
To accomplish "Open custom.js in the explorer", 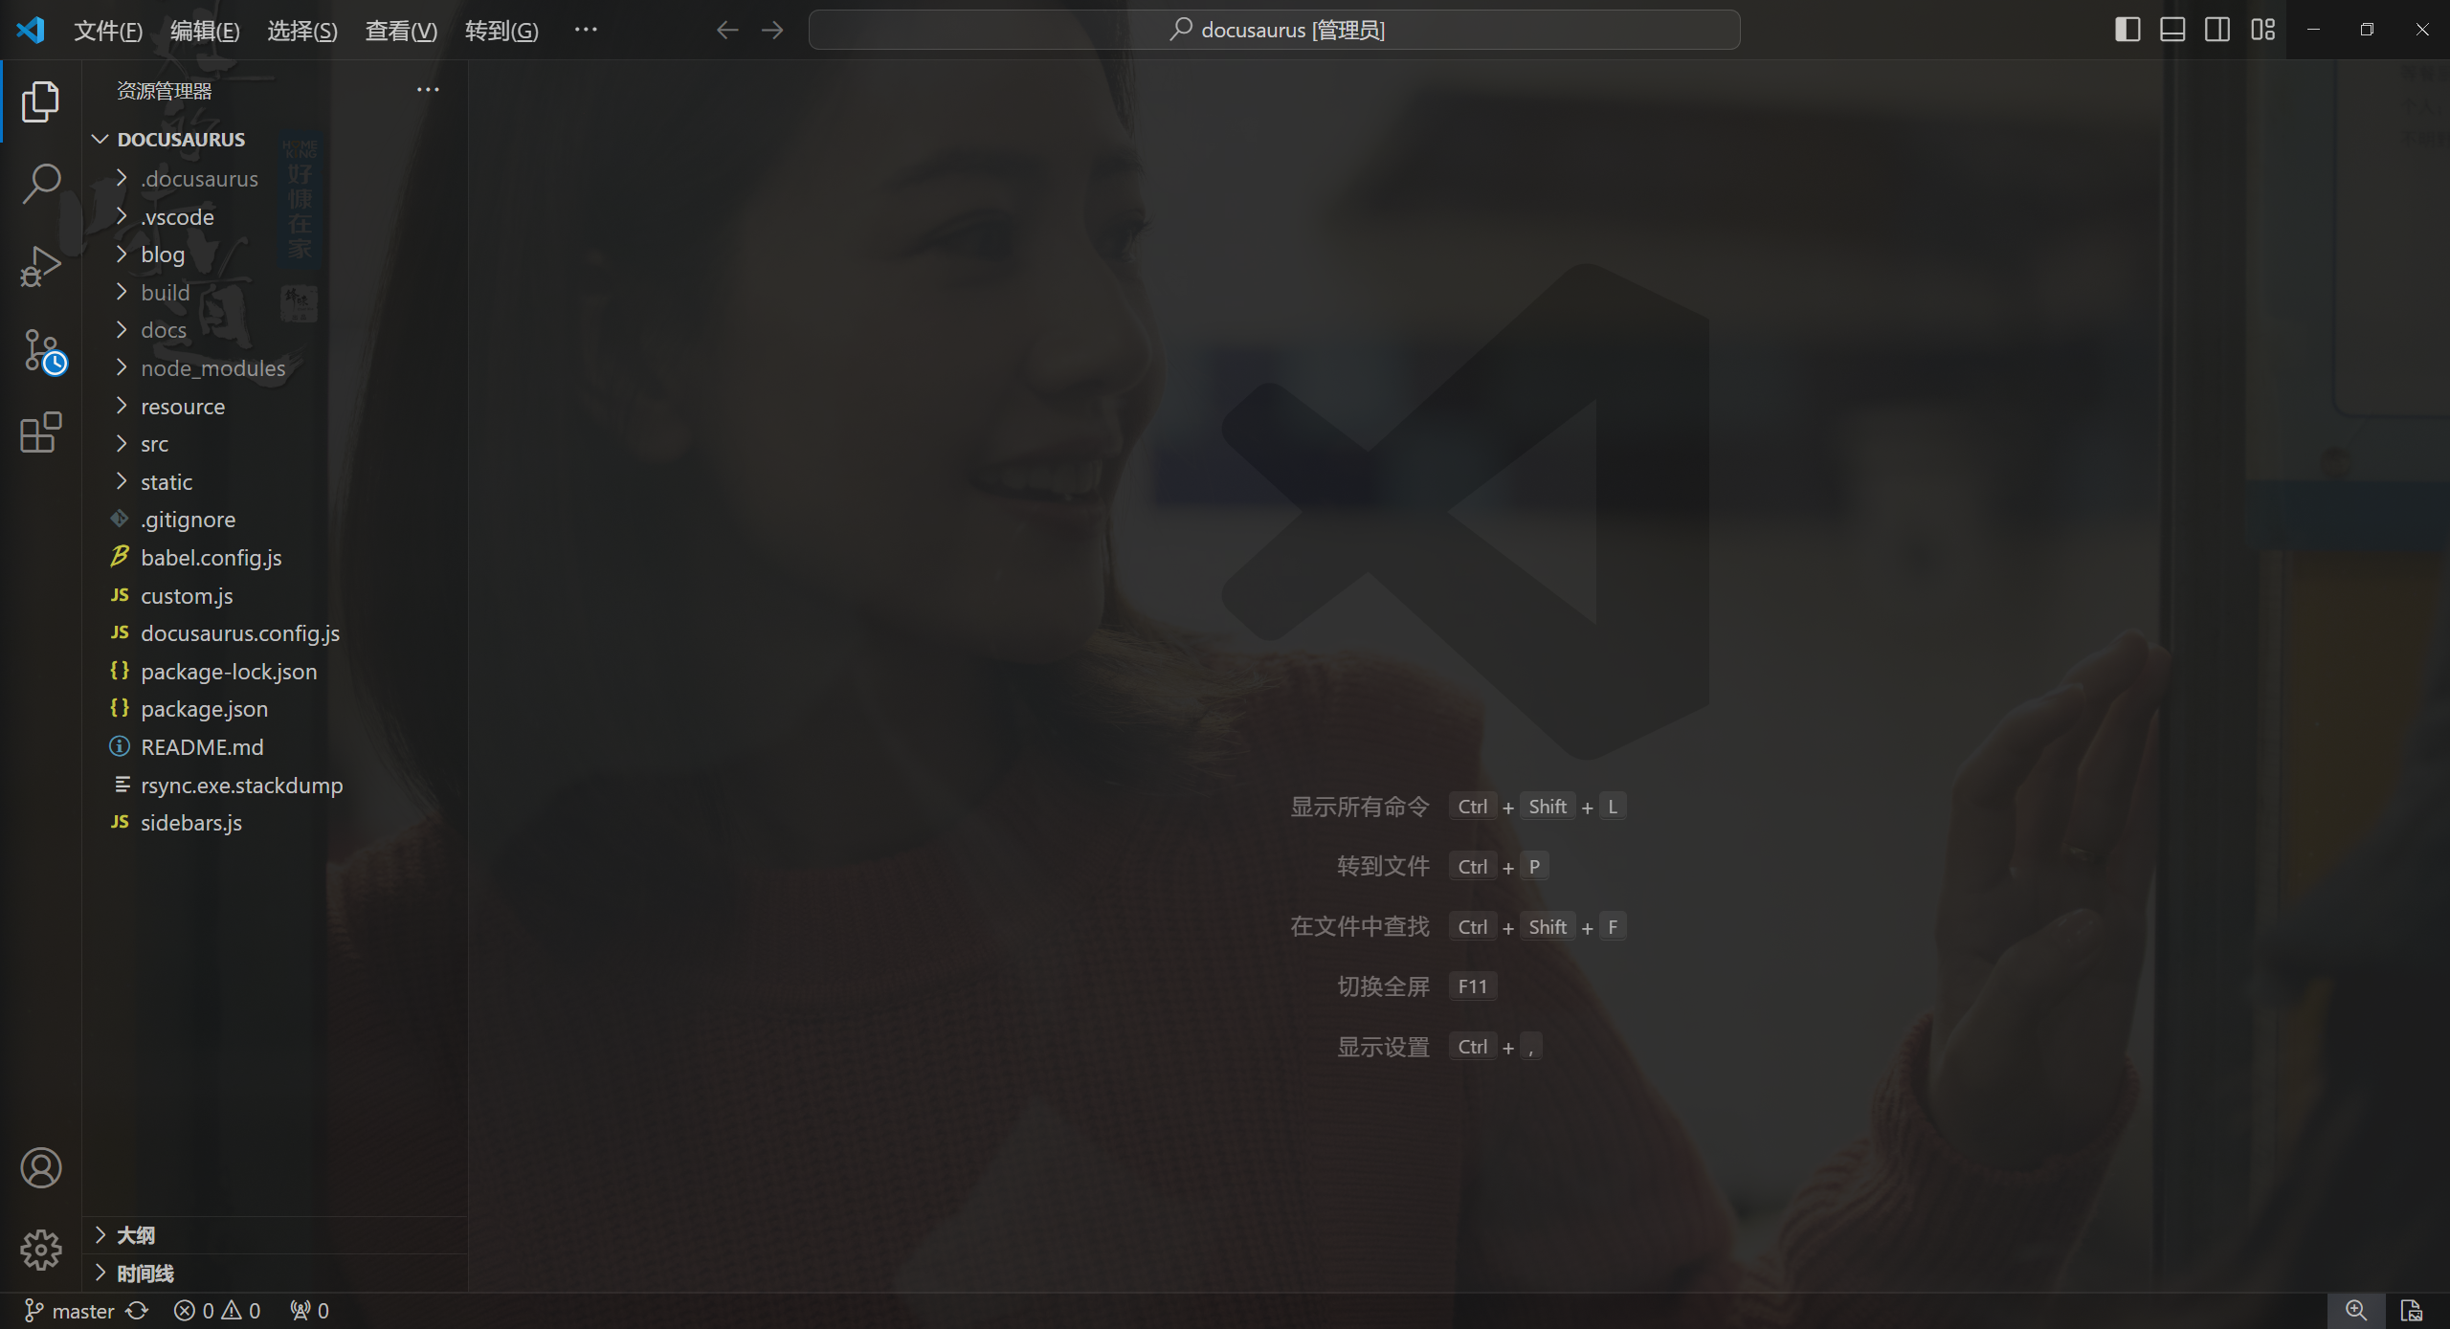I will 275,596.
